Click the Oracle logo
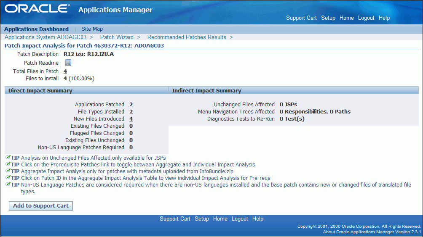Viewport: 423px width, 237px height. coord(37,8)
